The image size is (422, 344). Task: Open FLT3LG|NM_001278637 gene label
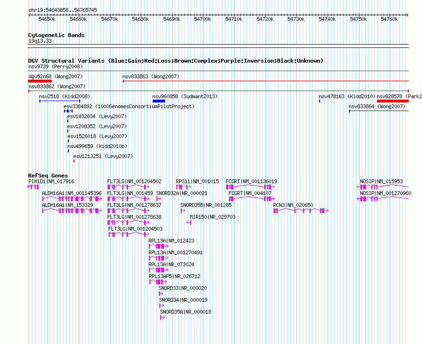click(x=134, y=205)
